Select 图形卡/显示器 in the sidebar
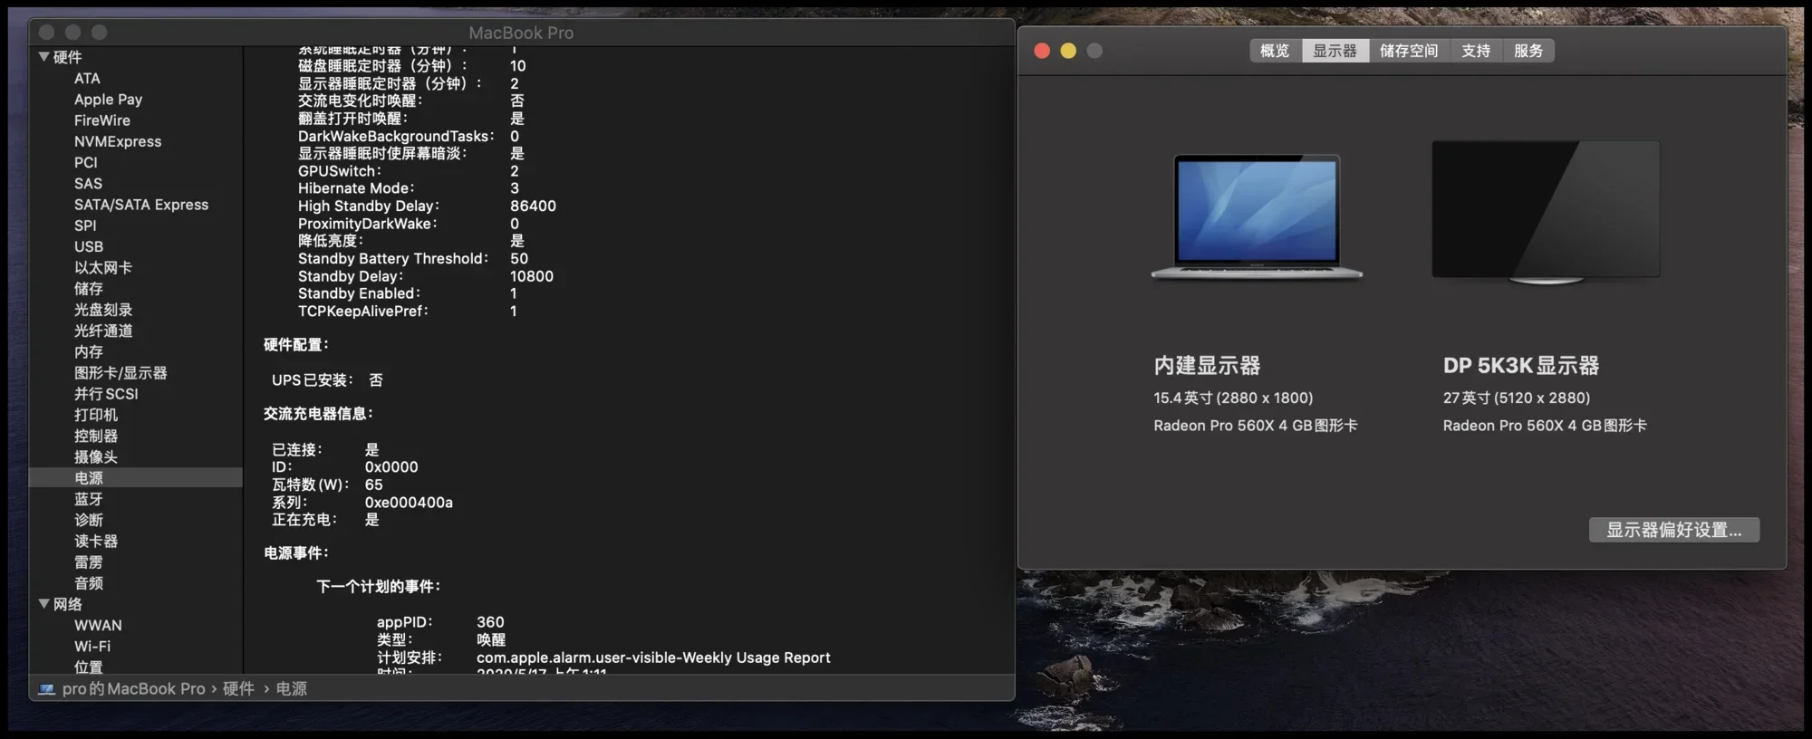The width and height of the screenshot is (1812, 739). coord(120,373)
